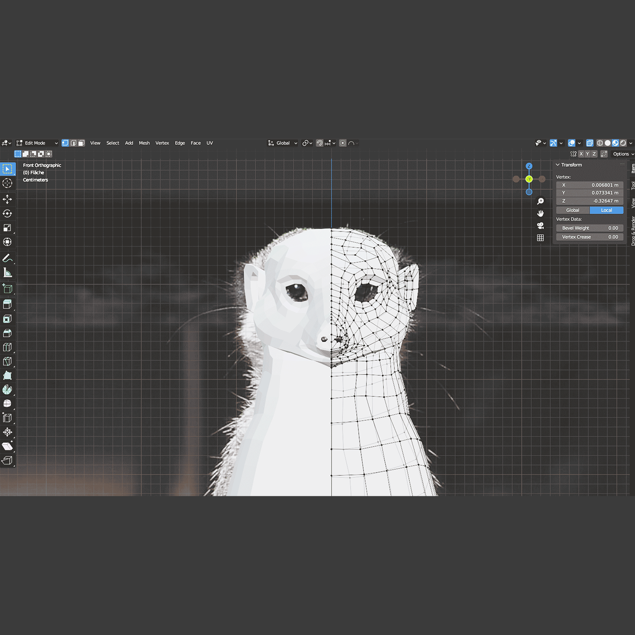
Task: Select the Rotate tool in toolbar
Action: tap(7, 214)
